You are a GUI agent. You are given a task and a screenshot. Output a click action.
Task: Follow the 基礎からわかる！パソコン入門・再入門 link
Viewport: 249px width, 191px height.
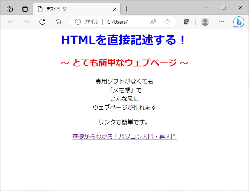pyautogui.click(x=124, y=137)
